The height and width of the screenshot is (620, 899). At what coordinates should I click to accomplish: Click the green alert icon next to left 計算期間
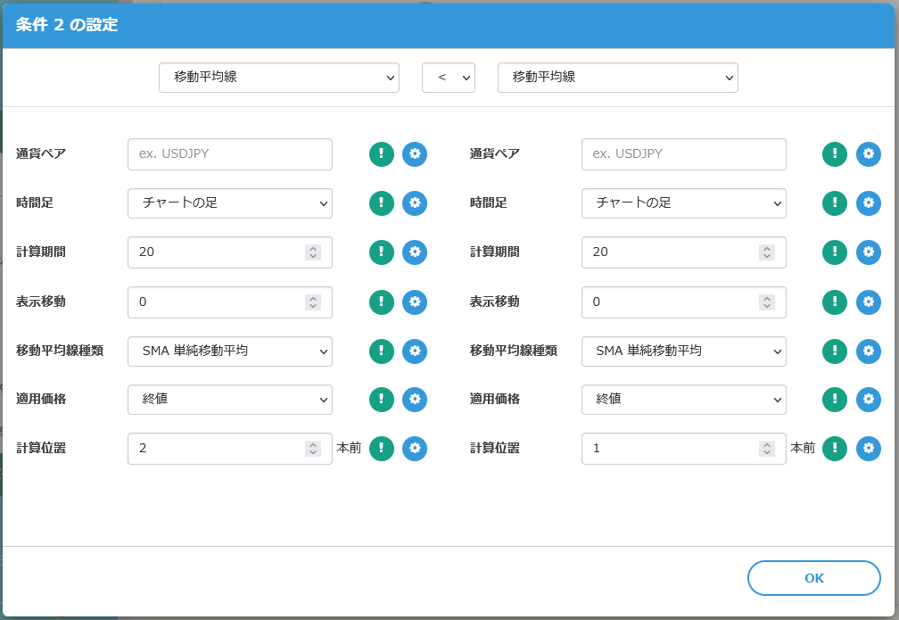pos(381,252)
